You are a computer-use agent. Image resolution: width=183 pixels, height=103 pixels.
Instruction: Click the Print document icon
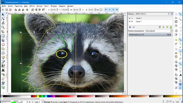coord(176,25)
